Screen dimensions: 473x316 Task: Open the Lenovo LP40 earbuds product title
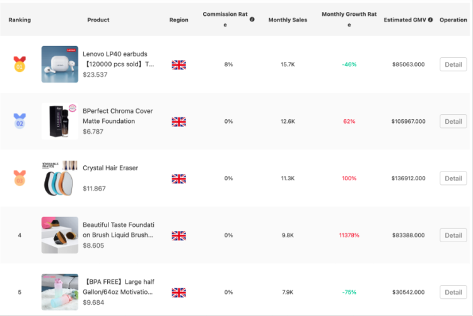pos(119,59)
